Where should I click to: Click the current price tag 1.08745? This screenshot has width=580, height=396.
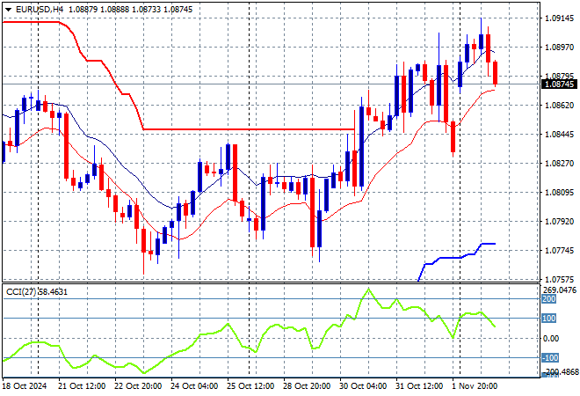pyautogui.click(x=560, y=84)
